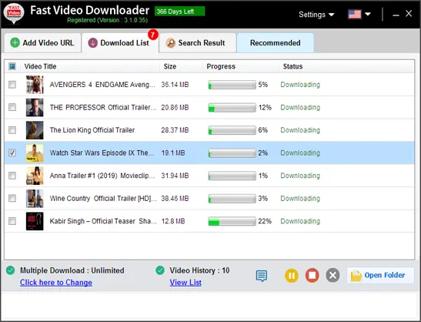The image size is (421, 322).
Task: Check the AVENGERS 4 ENDGAME row checkbox
Action: pos(12,85)
